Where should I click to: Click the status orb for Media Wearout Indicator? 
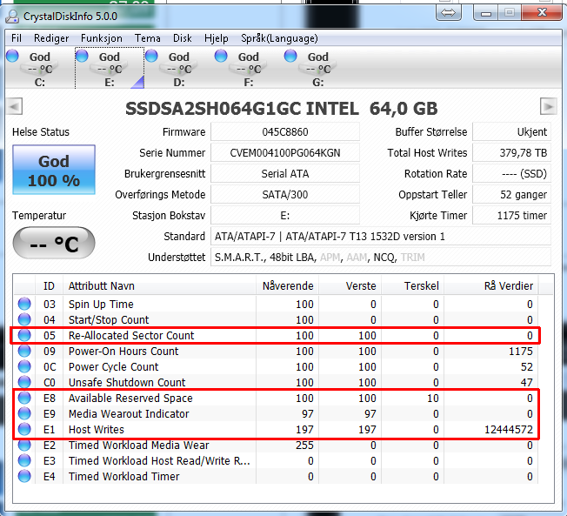click(x=24, y=413)
